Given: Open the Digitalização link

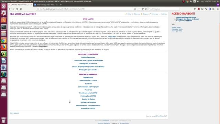Looking at the screenshot, I should (88, 77).
